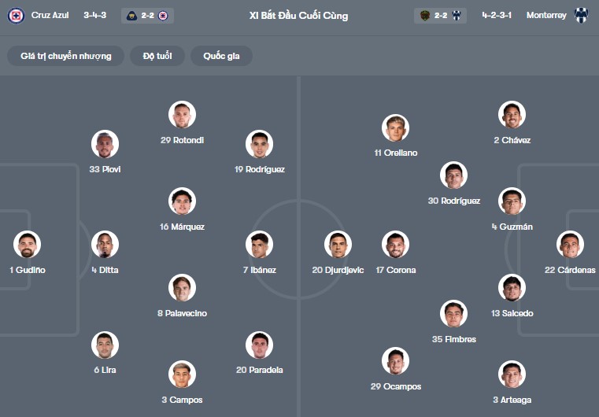Select Piovi's player photo

click(105, 144)
